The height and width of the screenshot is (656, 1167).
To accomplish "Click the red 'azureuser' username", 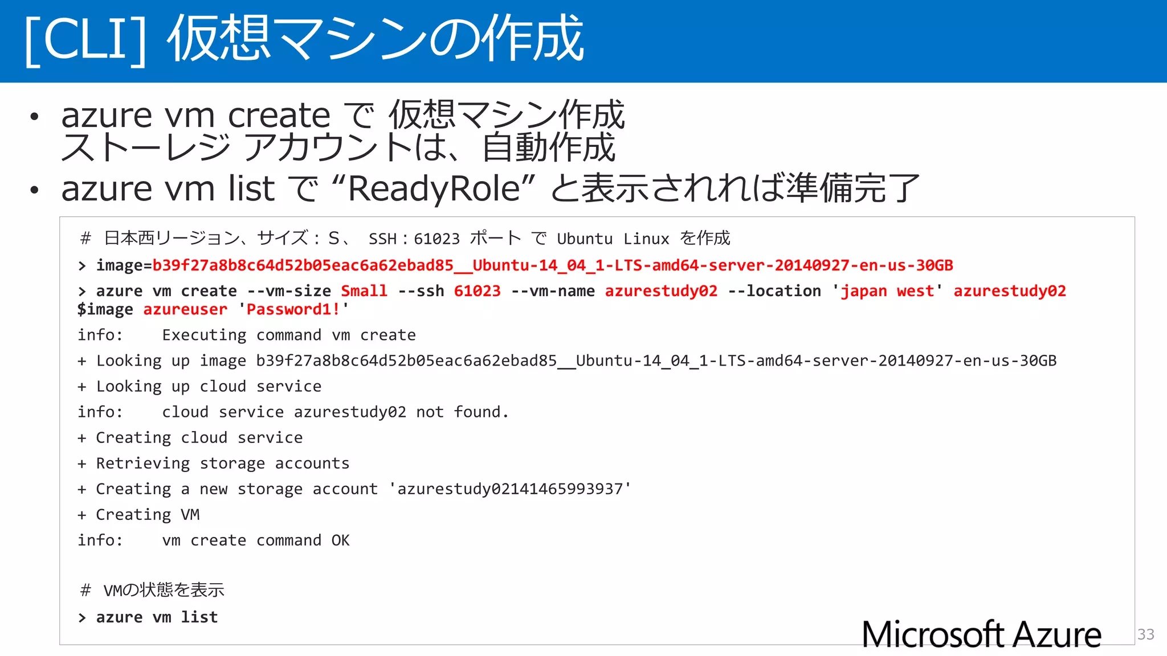I will coord(185,309).
